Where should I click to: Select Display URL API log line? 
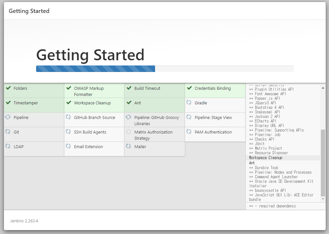267,126
